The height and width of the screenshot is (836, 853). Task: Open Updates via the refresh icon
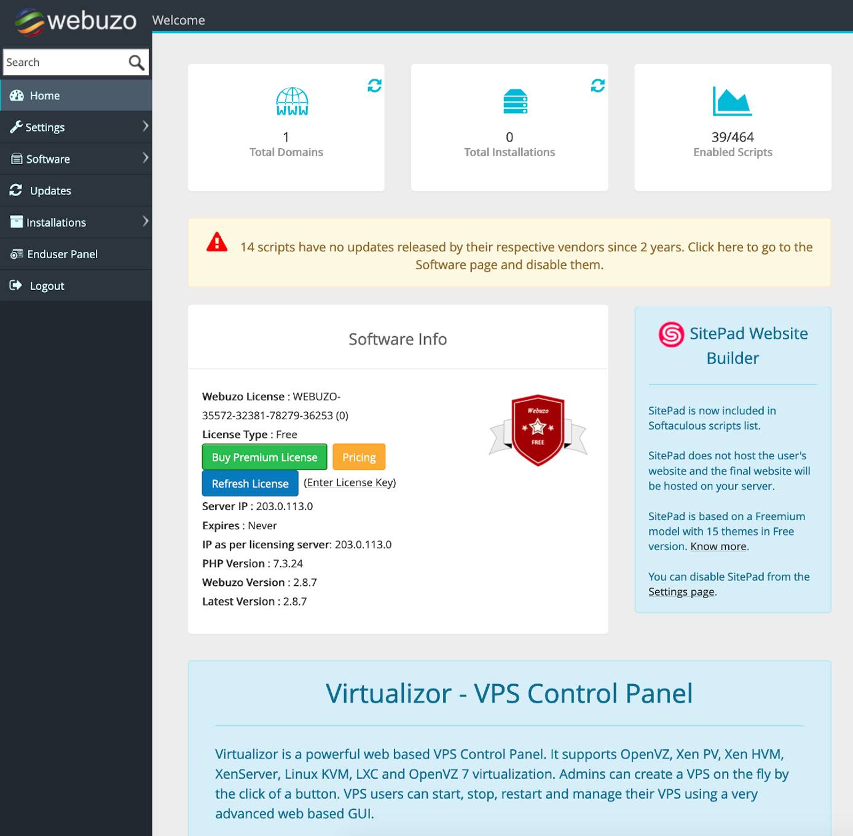pos(16,191)
